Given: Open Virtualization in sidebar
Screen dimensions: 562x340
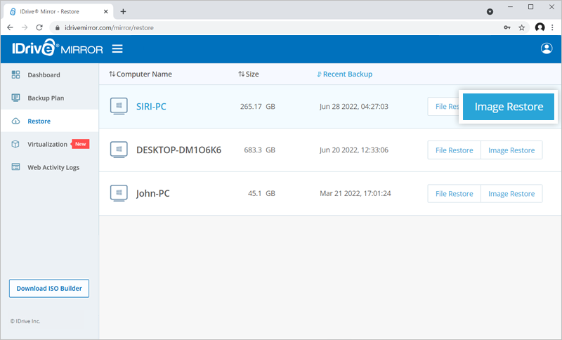Looking at the screenshot, I should tap(49, 144).
